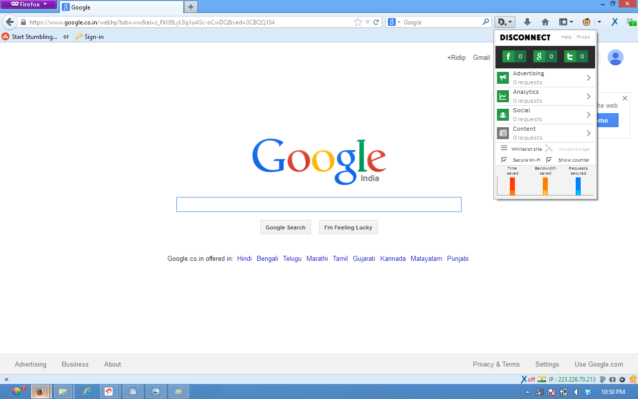Viewport: 638px width, 399px height.
Task: Dismiss the promo card with X
Action: (x=625, y=98)
